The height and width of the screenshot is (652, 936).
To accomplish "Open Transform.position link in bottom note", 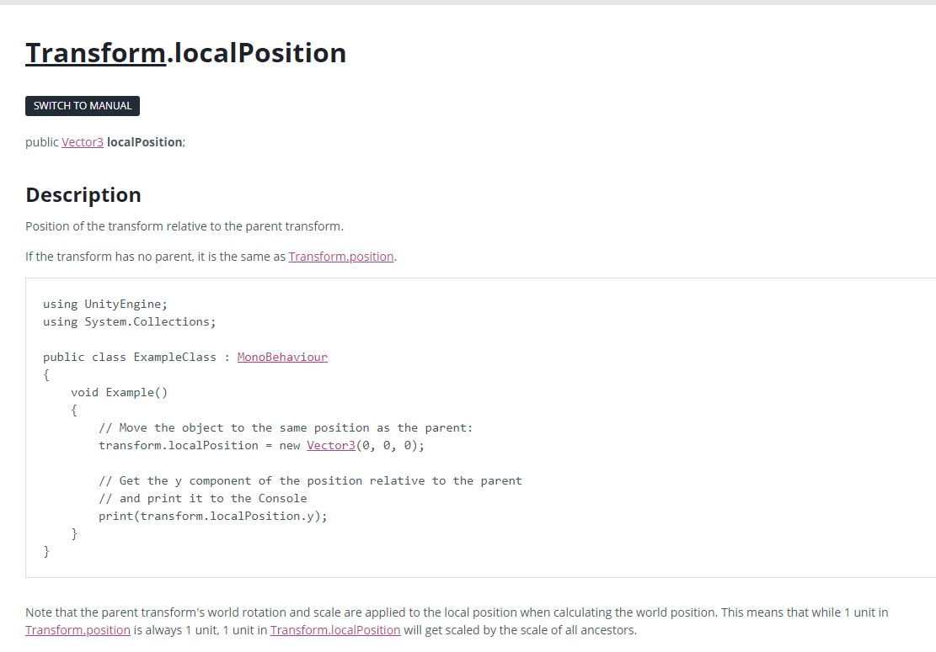I will [x=78, y=630].
